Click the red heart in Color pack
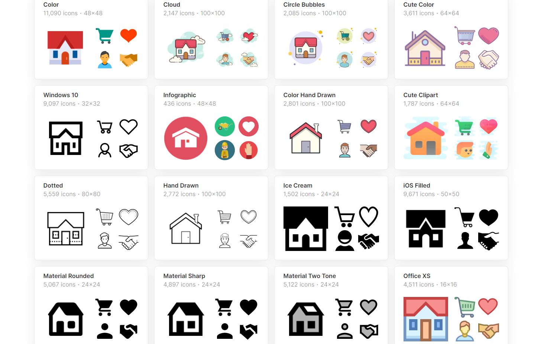 click(129, 35)
